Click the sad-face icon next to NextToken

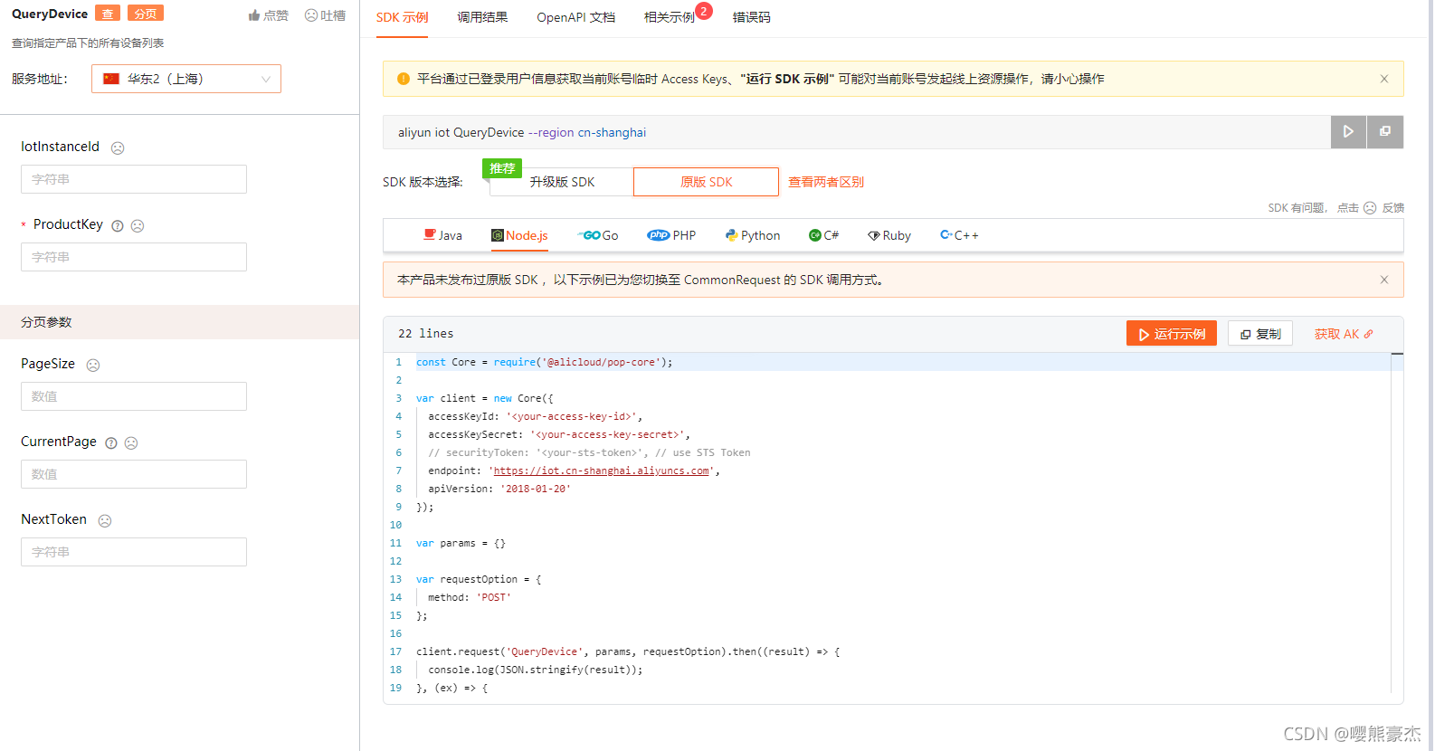105,520
